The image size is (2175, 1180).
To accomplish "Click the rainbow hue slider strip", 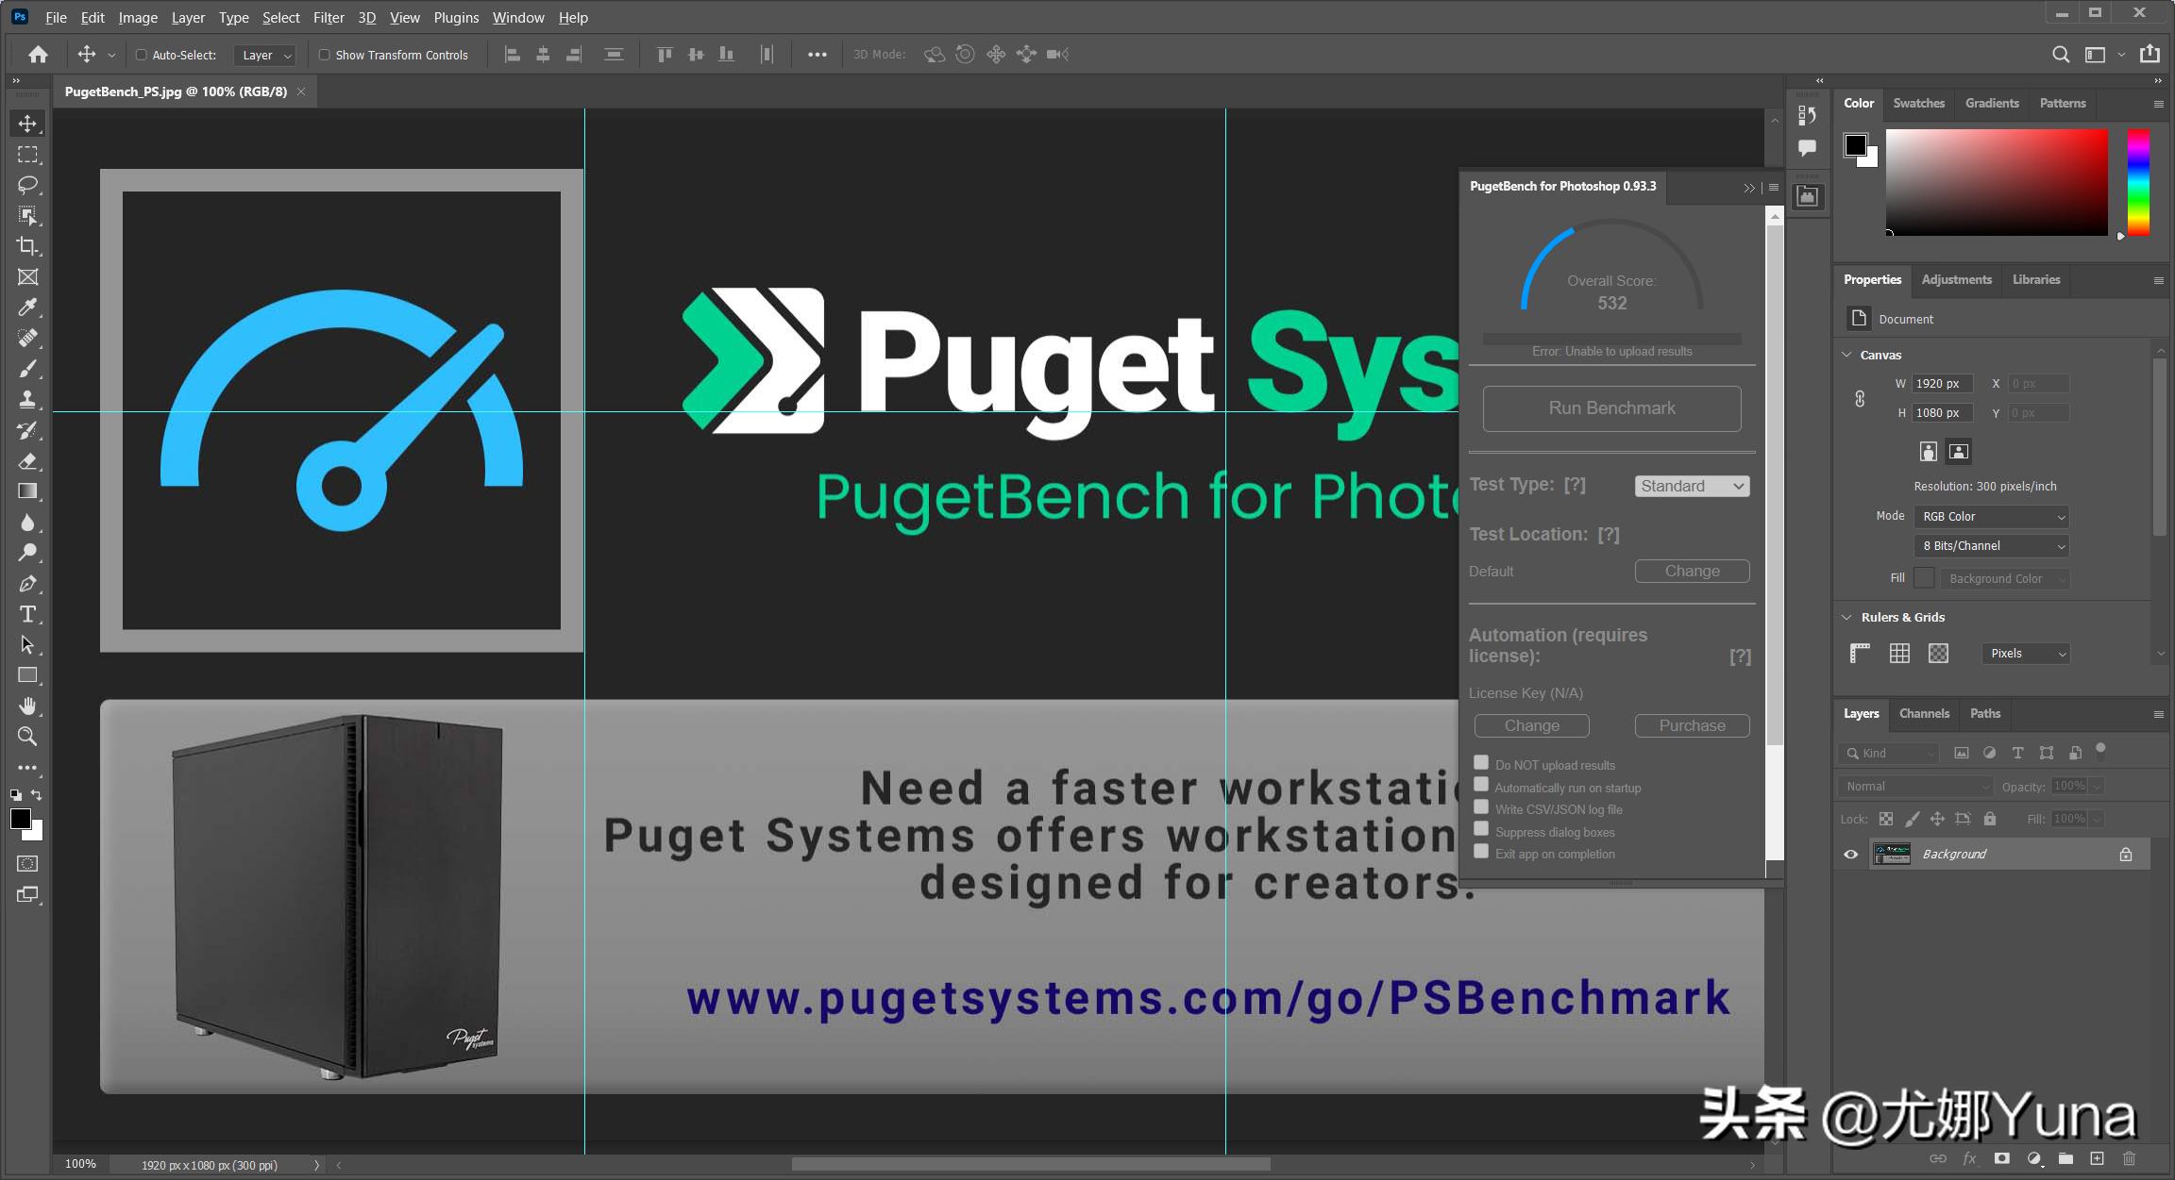I will (2138, 182).
